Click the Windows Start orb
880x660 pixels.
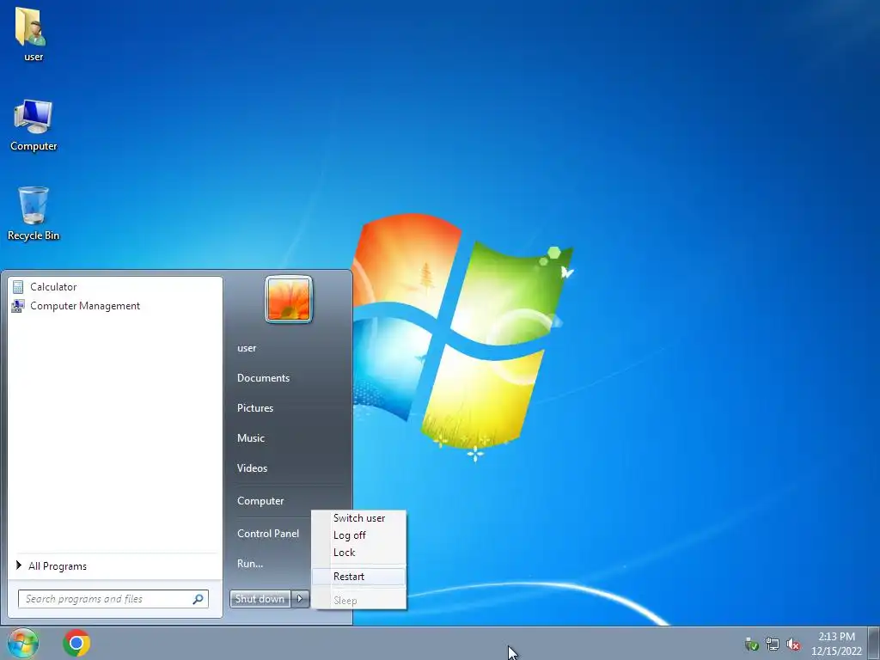click(x=23, y=643)
